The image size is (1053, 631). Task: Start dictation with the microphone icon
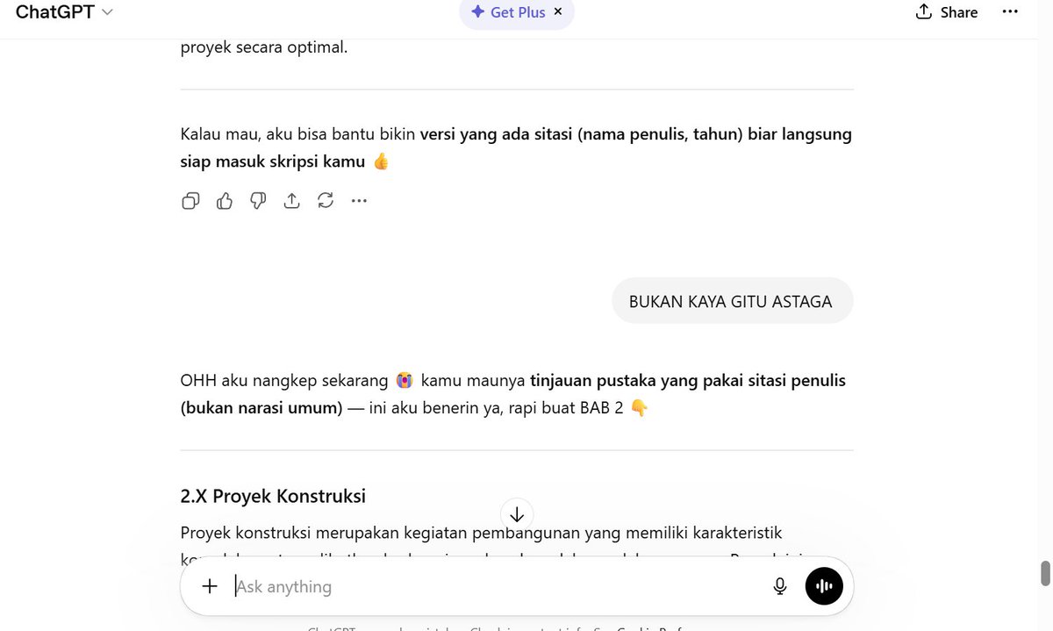[780, 586]
